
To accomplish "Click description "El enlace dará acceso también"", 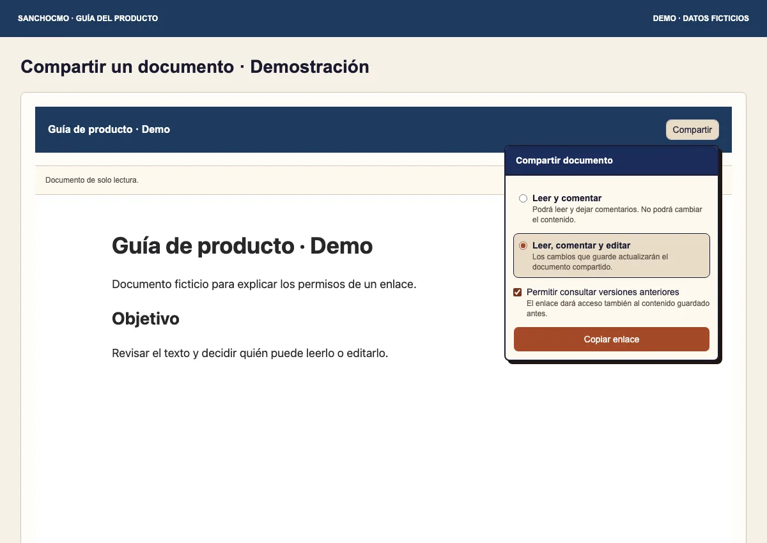I will pos(618,309).
